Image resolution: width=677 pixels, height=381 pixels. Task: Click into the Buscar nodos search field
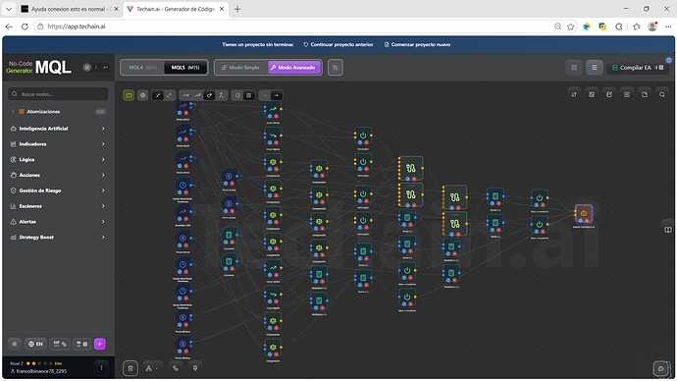[x=58, y=93]
